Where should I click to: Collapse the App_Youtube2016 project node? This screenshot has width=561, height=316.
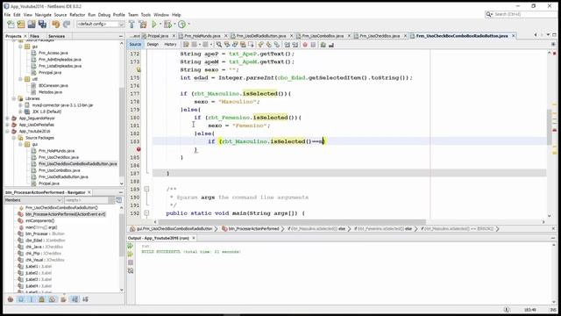coord(8,131)
